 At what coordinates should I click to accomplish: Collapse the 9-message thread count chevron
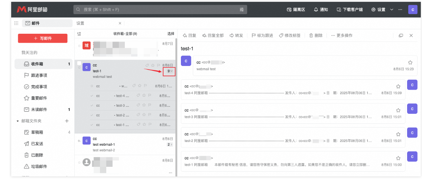click(x=169, y=71)
